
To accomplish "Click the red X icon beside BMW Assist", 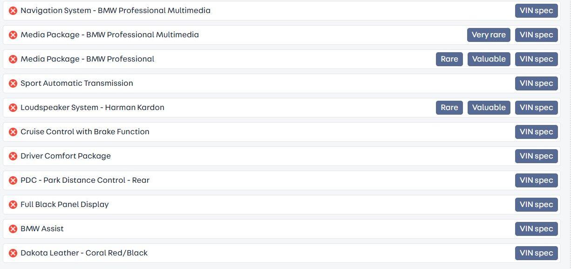I will tap(13, 229).
